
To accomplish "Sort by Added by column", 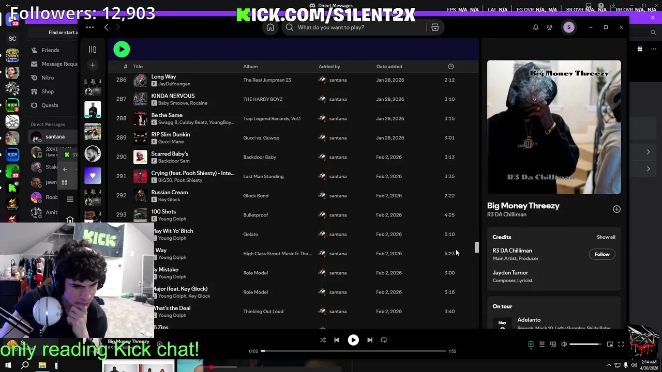I will (x=329, y=67).
